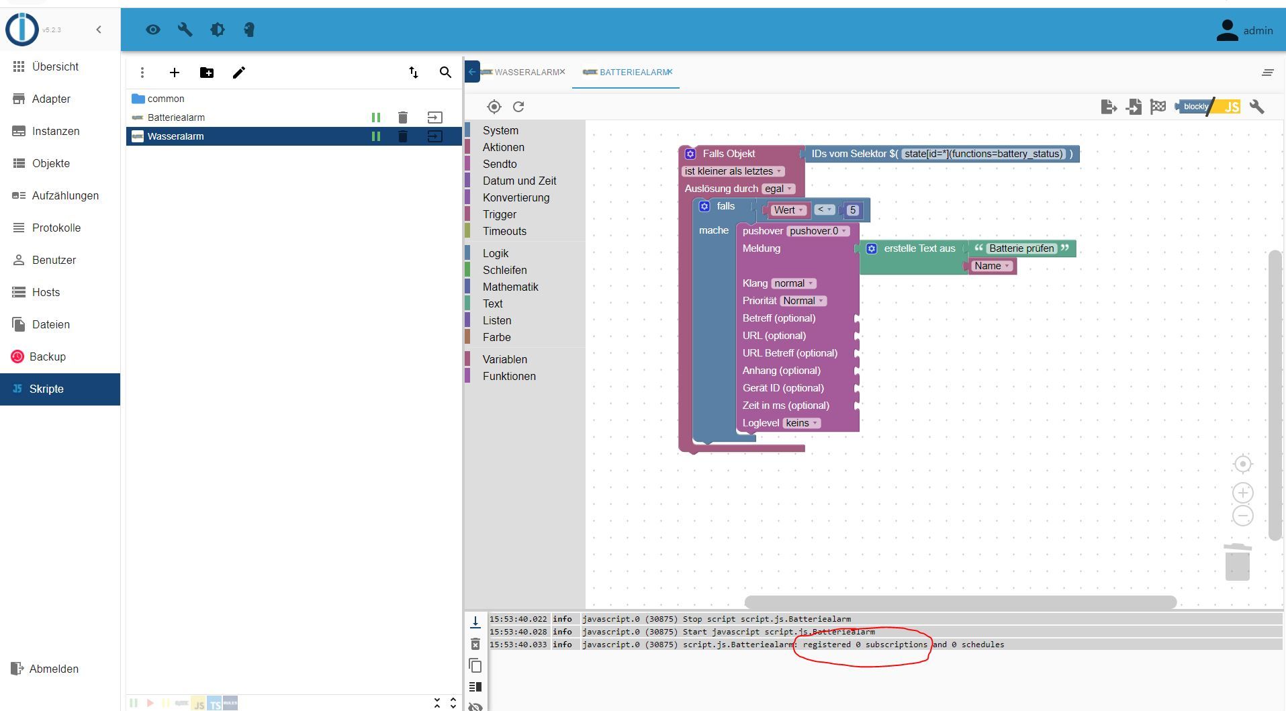Open the Priorität Normal dropdown
The image size is (1286, 711).
click(802, 301)
